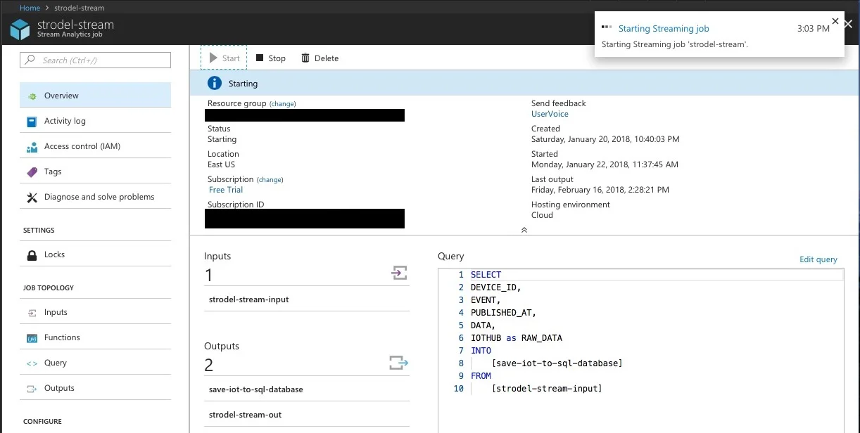Click the Access control (IAM) people icon
Screen dimensions: 860x433
(x=32, y=147)
